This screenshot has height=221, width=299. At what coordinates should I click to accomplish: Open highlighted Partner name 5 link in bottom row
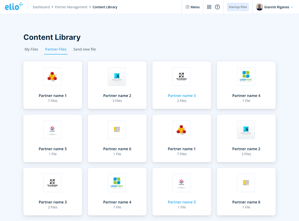point(182,202)
